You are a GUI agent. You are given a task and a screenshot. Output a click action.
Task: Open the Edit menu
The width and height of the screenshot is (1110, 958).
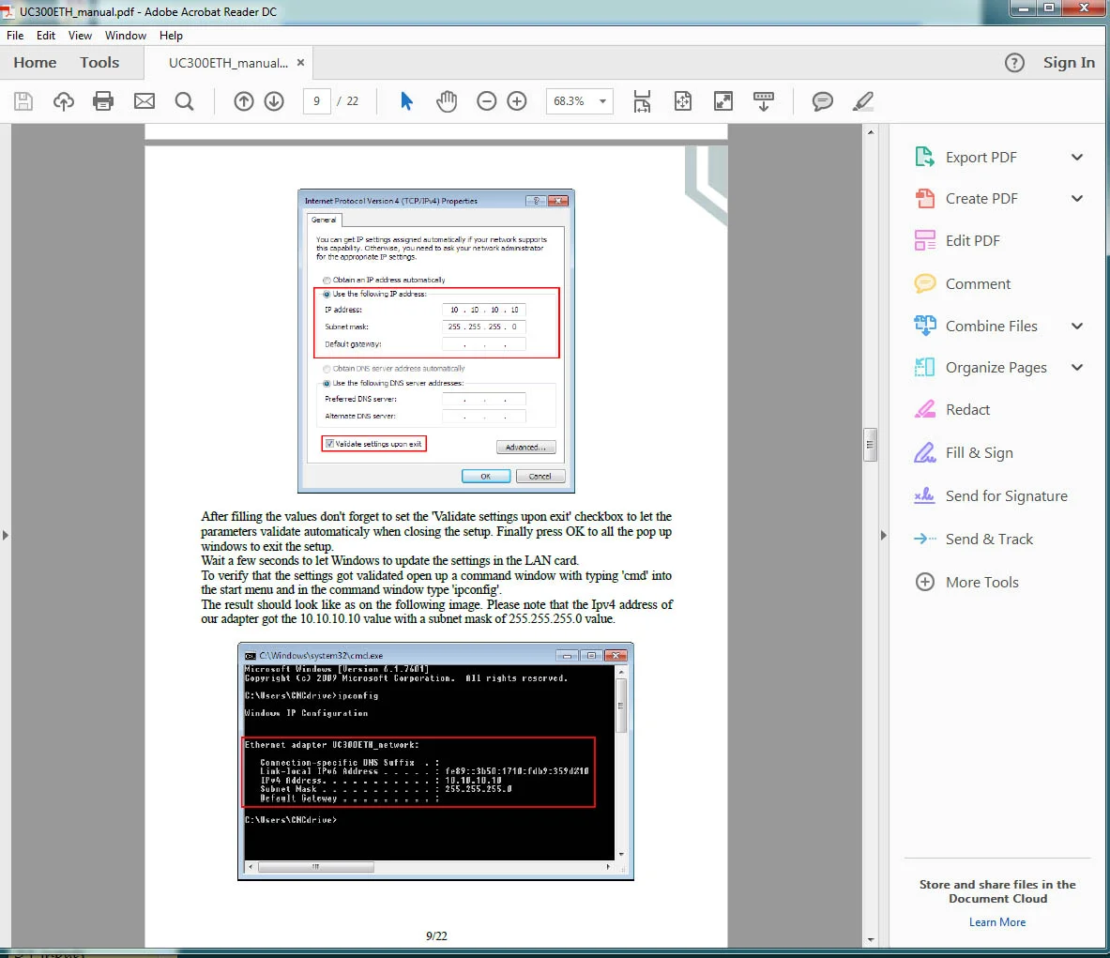tap(46, 36)
